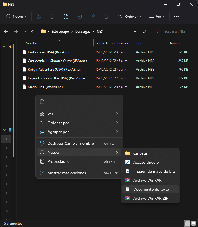
Task: Navigate to Descargas breadcrumb
Action: coord(83,32)
